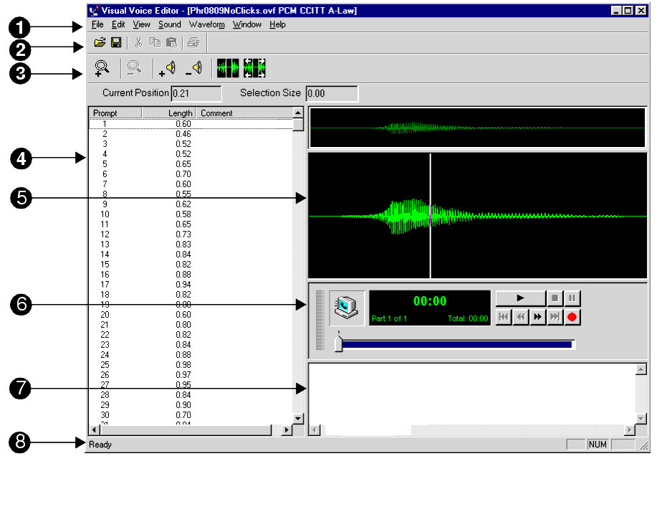Click the Print toolbar icon
The width and height of the screenshot is (667, 522).
pos(193,42)
